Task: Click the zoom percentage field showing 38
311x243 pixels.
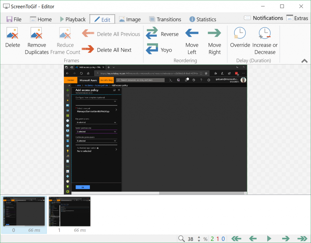Action: [x=191, y=239]
